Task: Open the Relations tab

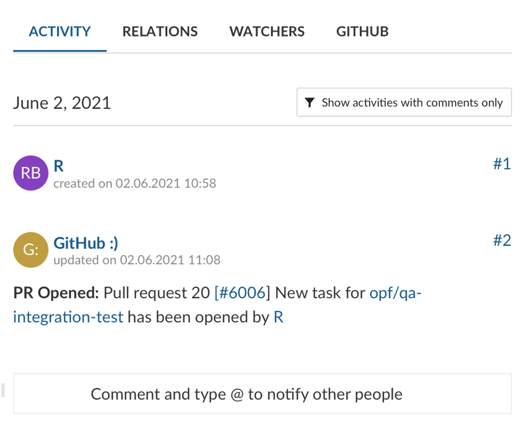Action: 160,32
